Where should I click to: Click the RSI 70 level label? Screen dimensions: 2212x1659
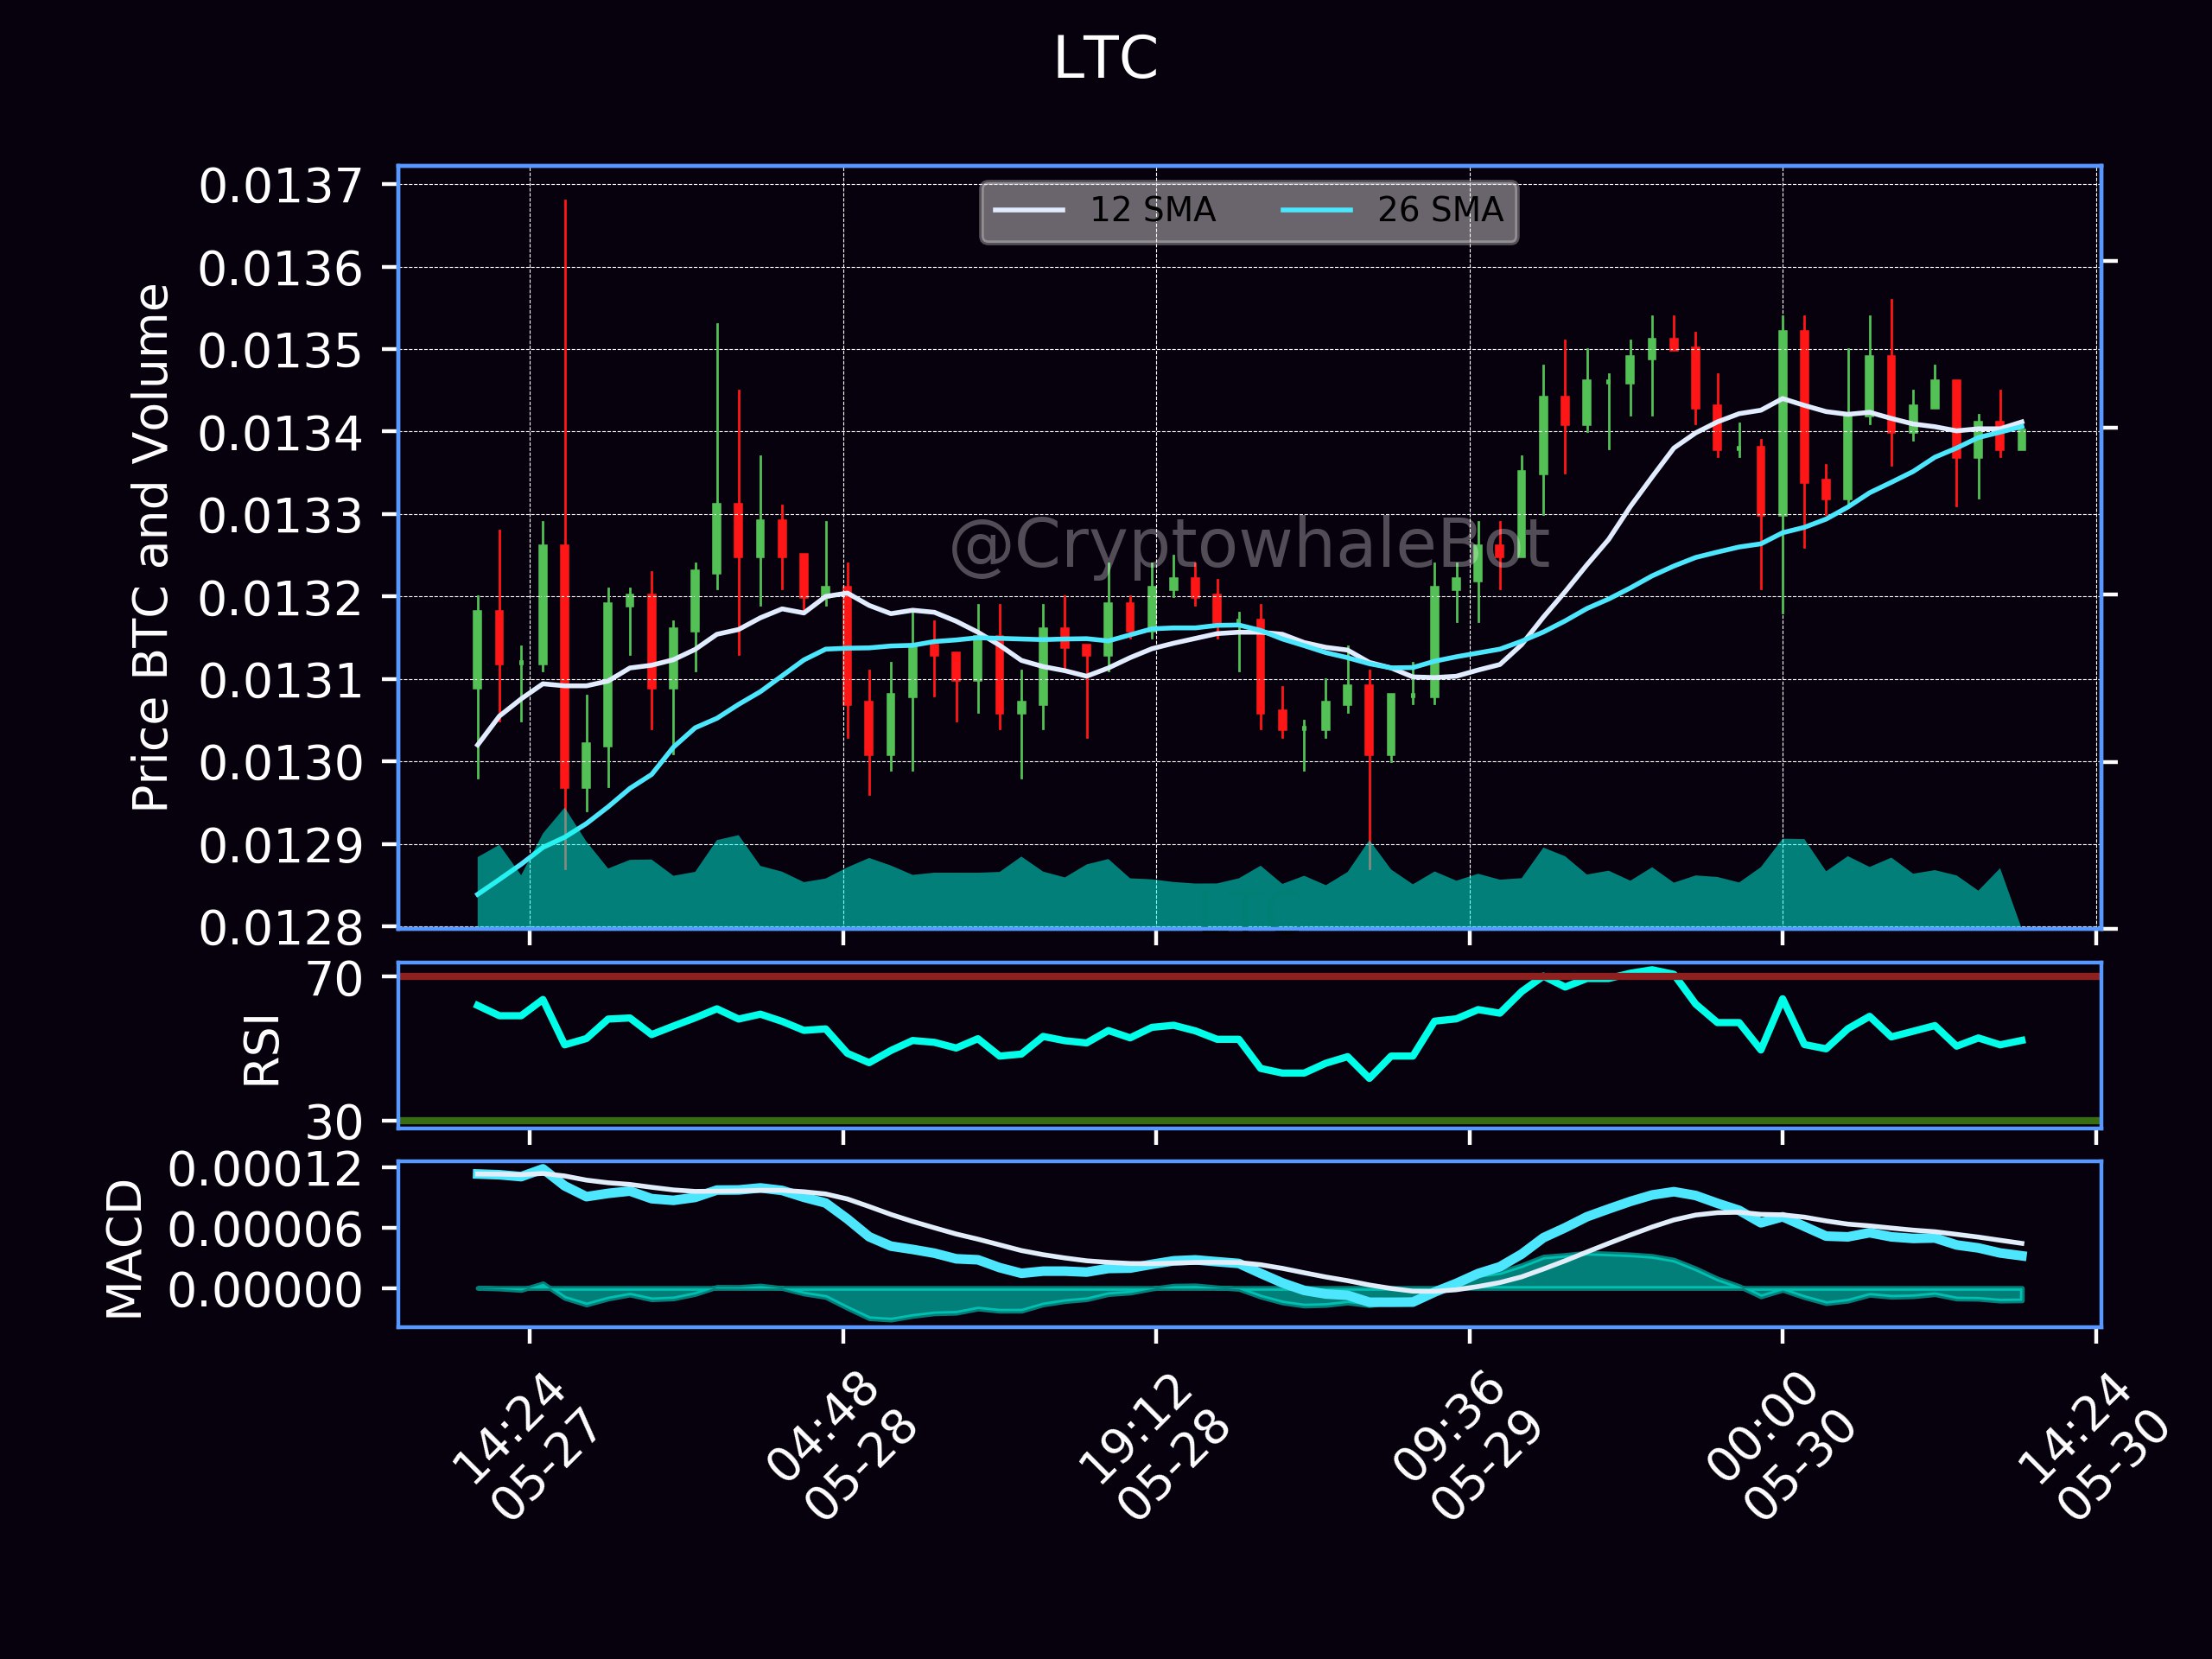(x=334, y=979)
